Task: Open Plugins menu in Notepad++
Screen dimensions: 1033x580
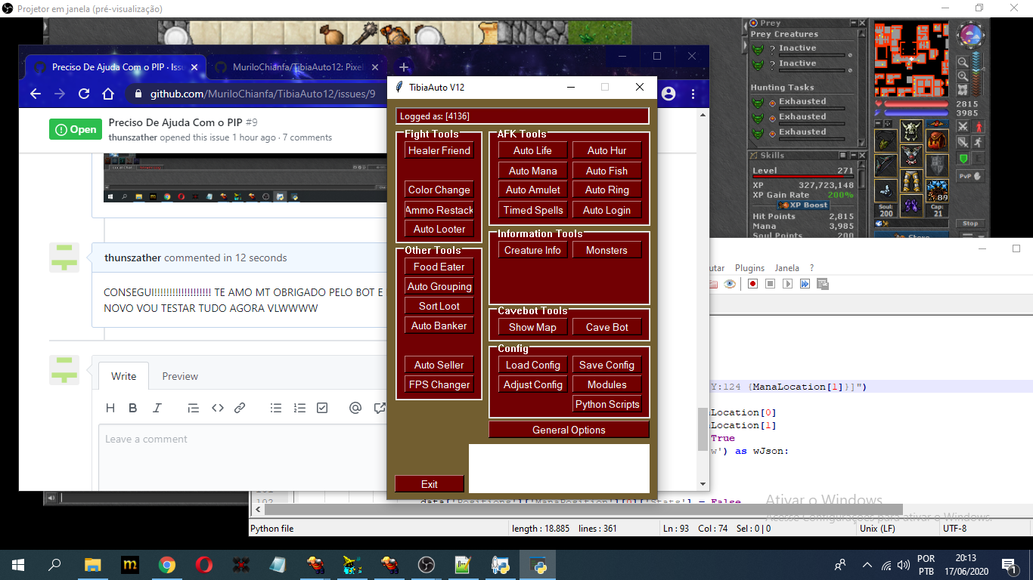Action: (x=749, y=268)
